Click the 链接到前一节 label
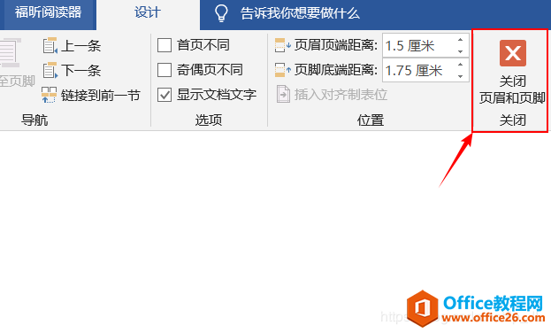The height and width of the screenshot is (333, 551). (x=101, y=95)
